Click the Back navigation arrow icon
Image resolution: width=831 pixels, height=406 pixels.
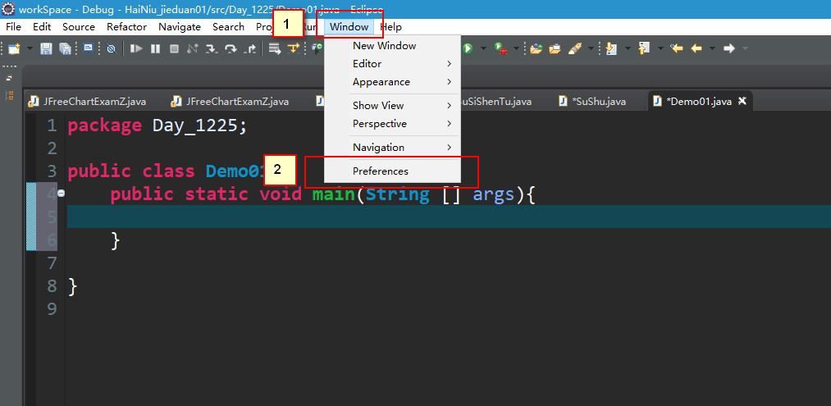[696, 48]
